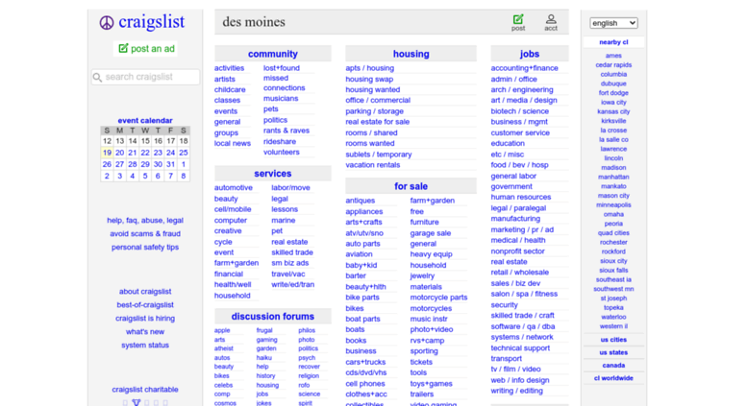The height and width of the screenshot is (406, 747).
Task: Open the jobs section header
Action: coord(530,54)
